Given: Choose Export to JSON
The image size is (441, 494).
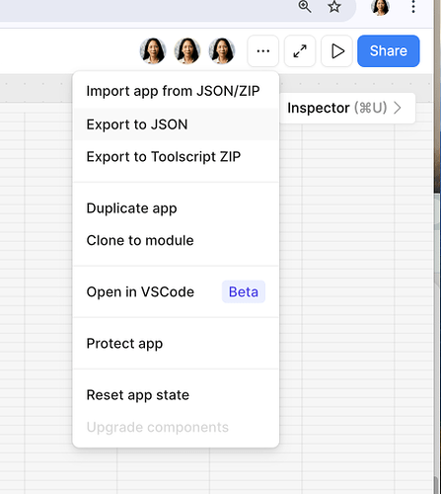Looking at the screenshot, I should point(176,124).
